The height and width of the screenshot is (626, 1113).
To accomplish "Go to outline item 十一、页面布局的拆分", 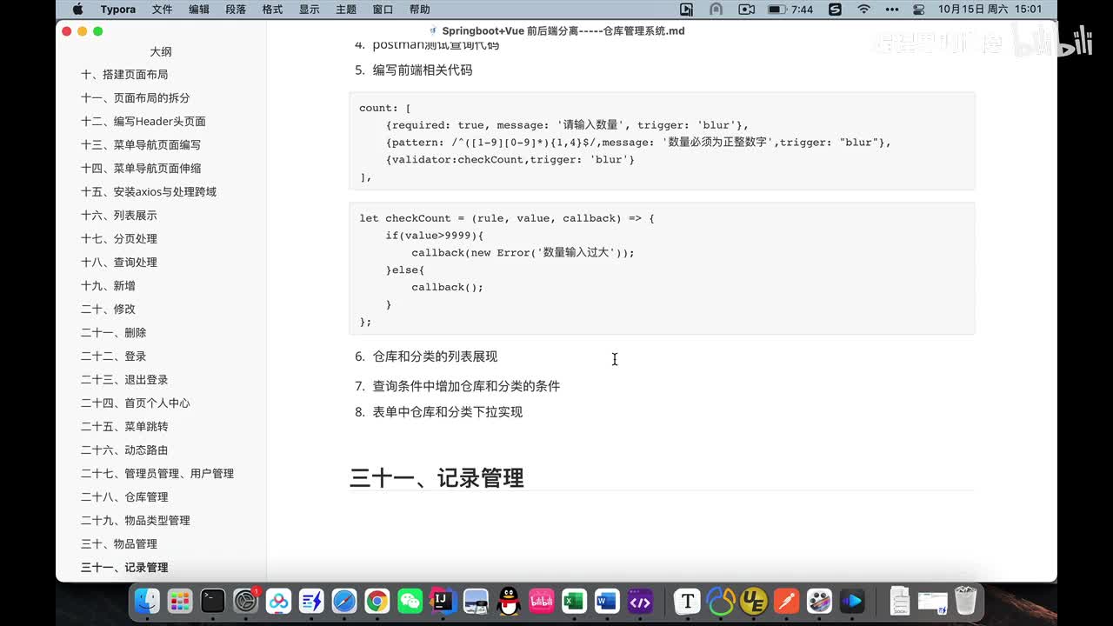I will pos(135,98).
